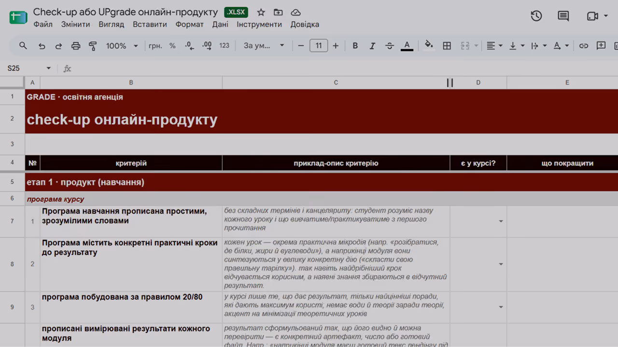Activate the paint format tool

(93, 46)
